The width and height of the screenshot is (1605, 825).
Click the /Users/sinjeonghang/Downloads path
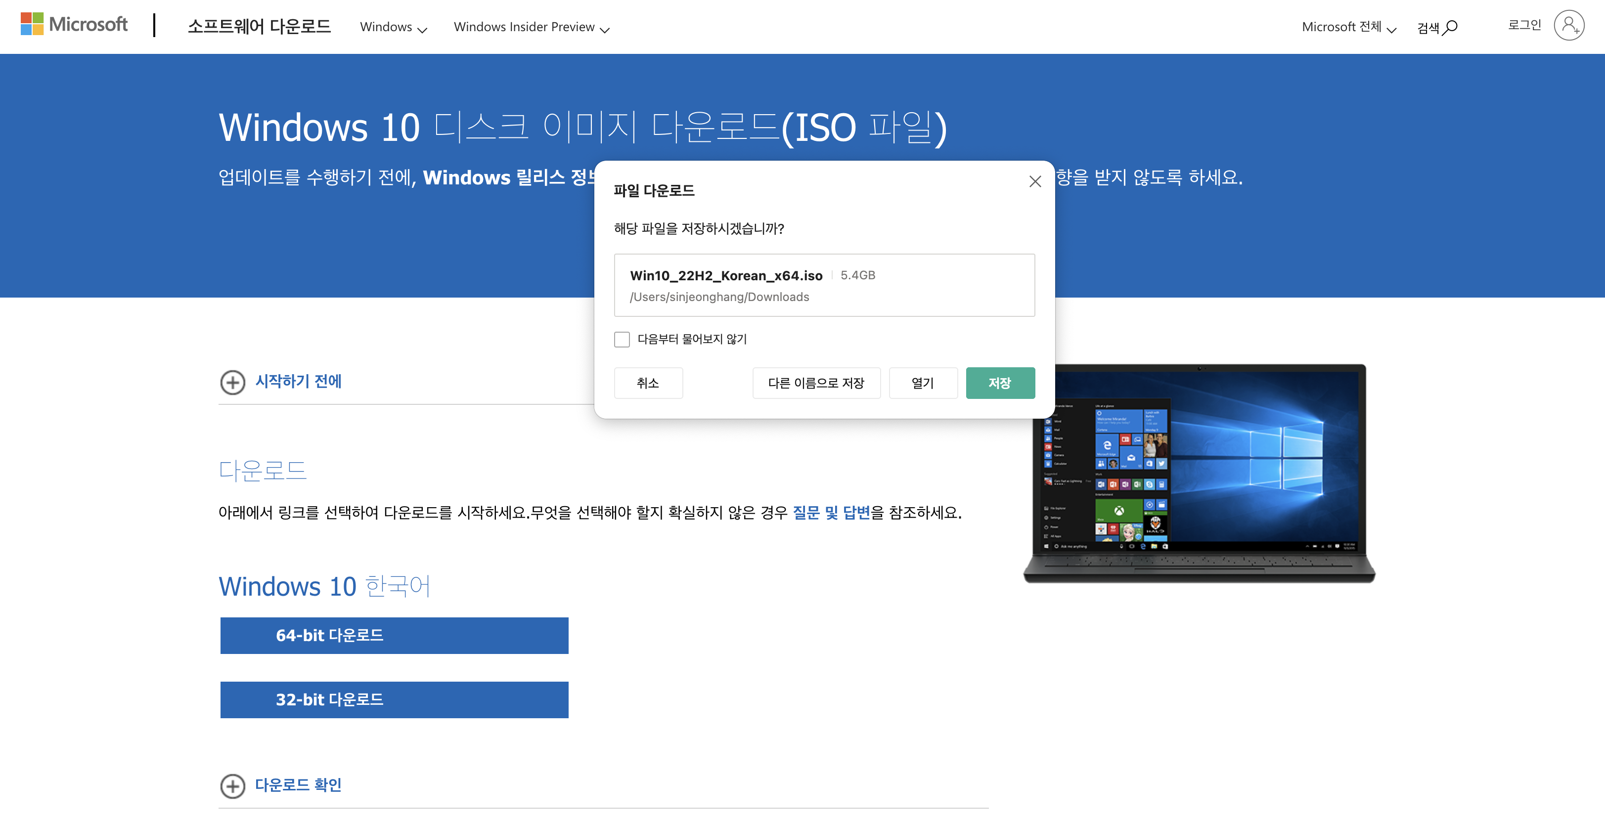[719, 297]
